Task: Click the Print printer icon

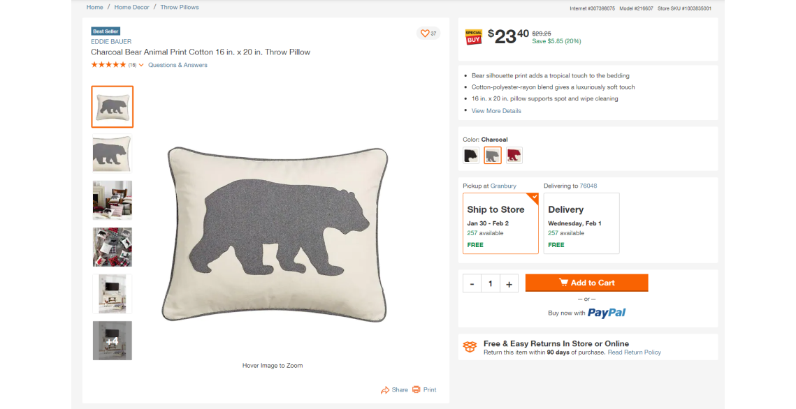Action: 417,389
